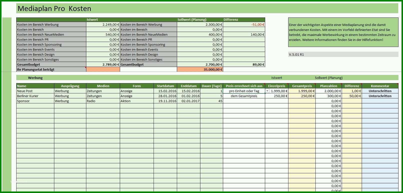Click the 'Gesamtpreis' column header
Screen dimensions: 403x193
[302, 86]
